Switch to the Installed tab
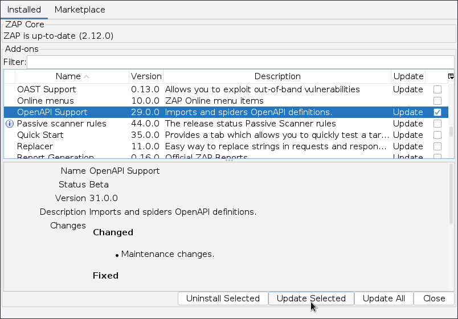 tap(24, 10)
